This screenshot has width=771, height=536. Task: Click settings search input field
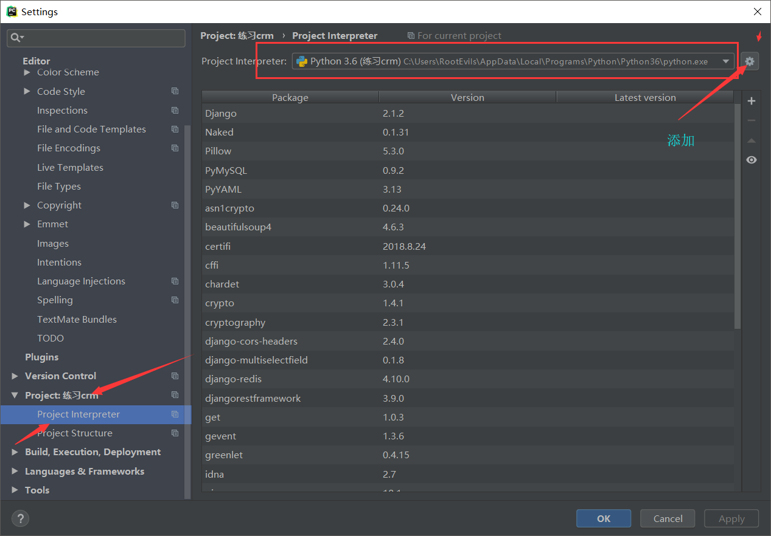pyautogui.click(x=96, y=38)
